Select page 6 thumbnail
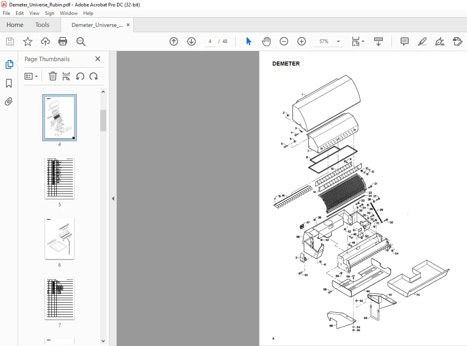The image size is (467, 346). pos(60,239)
